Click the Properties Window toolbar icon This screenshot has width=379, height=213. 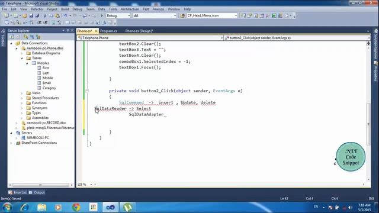[x=249, y=16]
